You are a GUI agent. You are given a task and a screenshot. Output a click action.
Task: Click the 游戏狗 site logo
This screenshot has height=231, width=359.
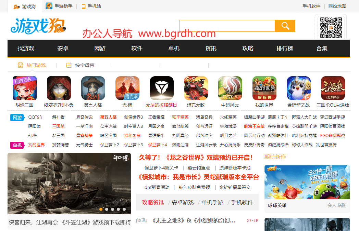[38, 26]
